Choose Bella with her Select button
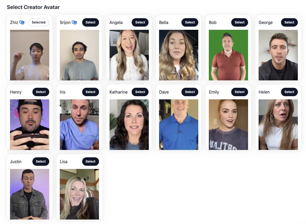Screen dimensions: 306x224 click(x=190, y=22)
